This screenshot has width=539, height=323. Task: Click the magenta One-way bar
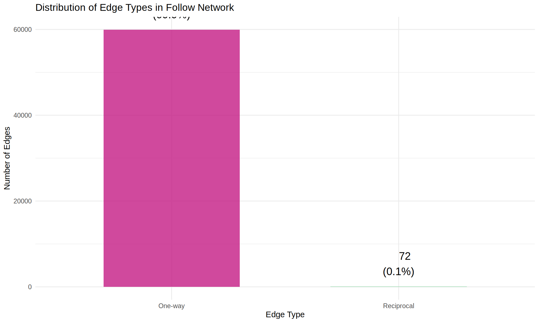[172, 158]
